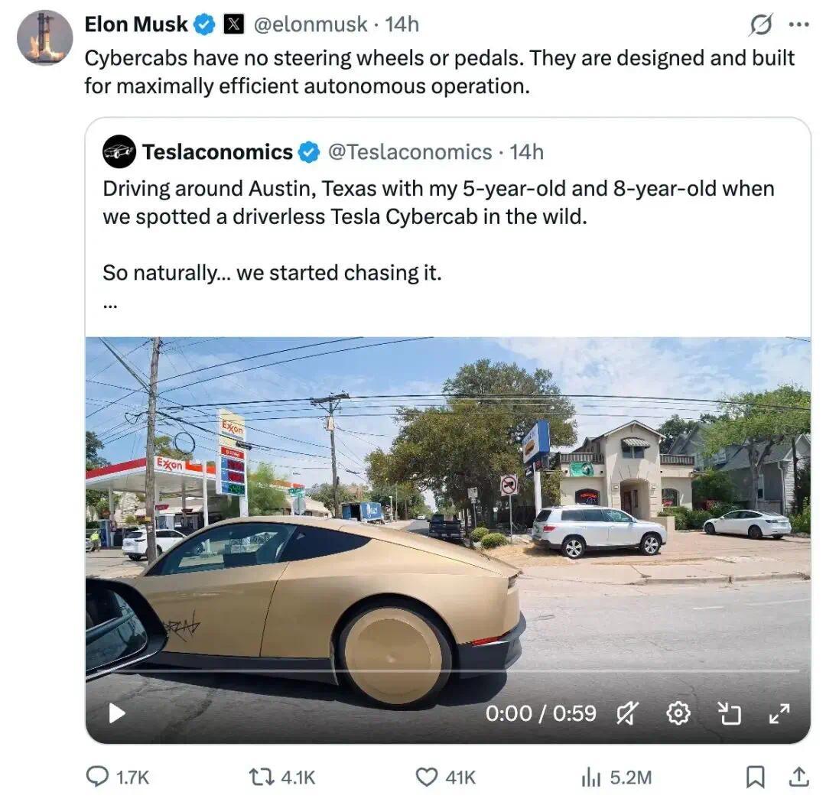Open the video settings gear icon
Viewport: 826px width, 805px height.
click(x=678, y=713)
